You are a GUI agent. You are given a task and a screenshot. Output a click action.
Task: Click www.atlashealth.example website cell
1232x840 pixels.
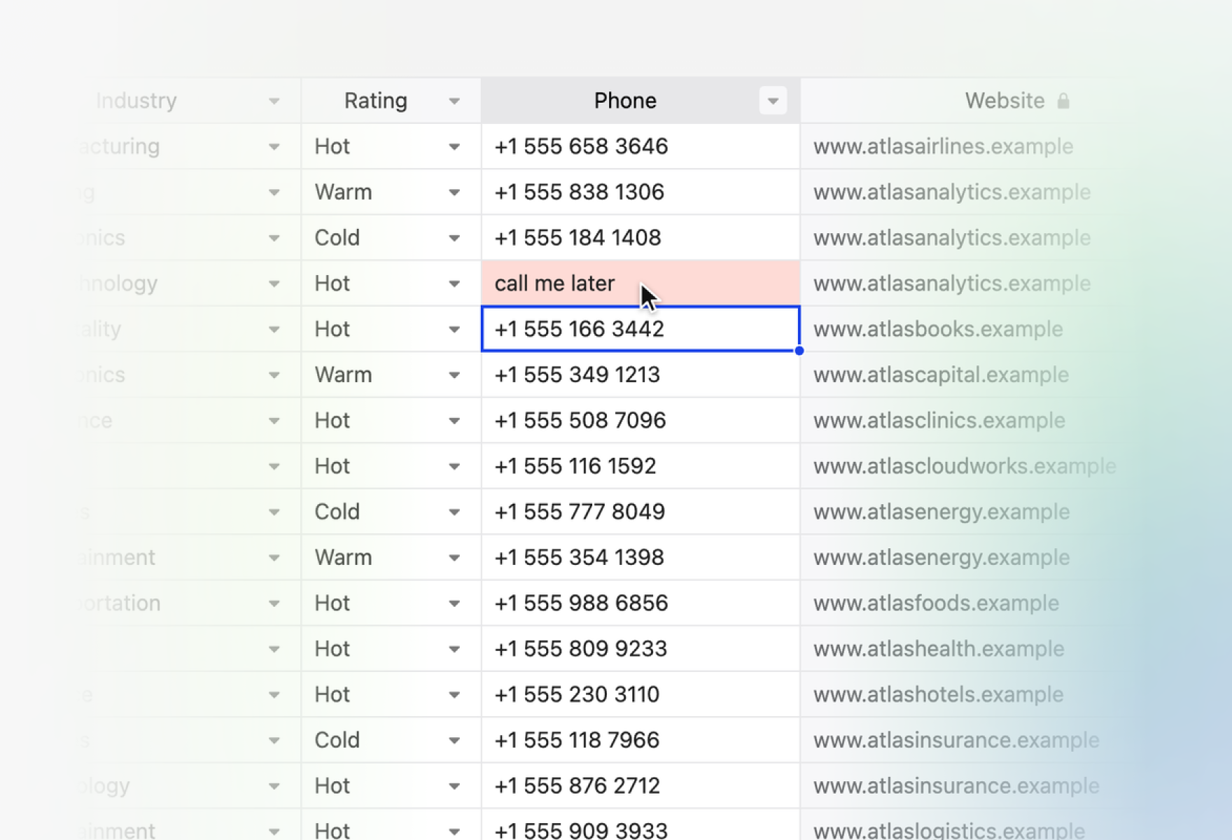tap(939, 648)
